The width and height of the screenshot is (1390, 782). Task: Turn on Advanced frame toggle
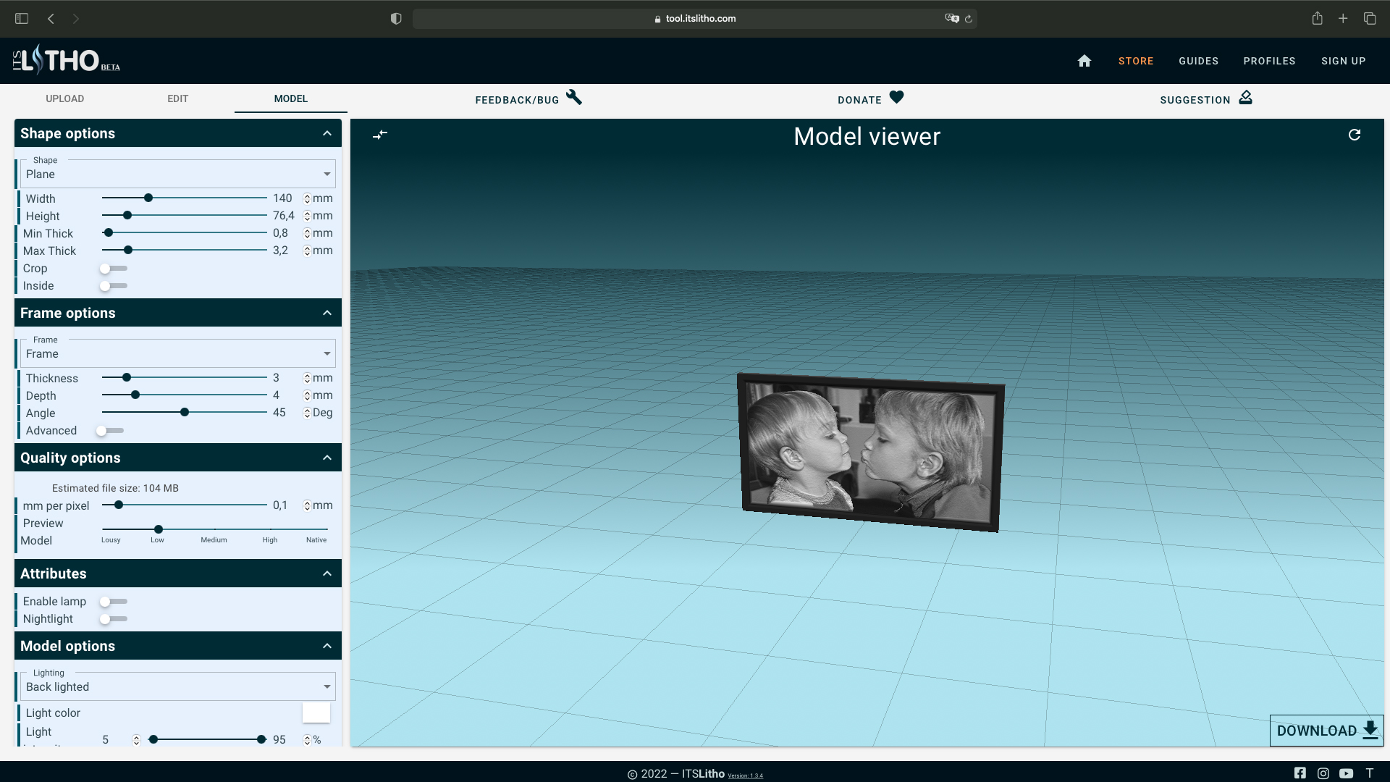109,431
